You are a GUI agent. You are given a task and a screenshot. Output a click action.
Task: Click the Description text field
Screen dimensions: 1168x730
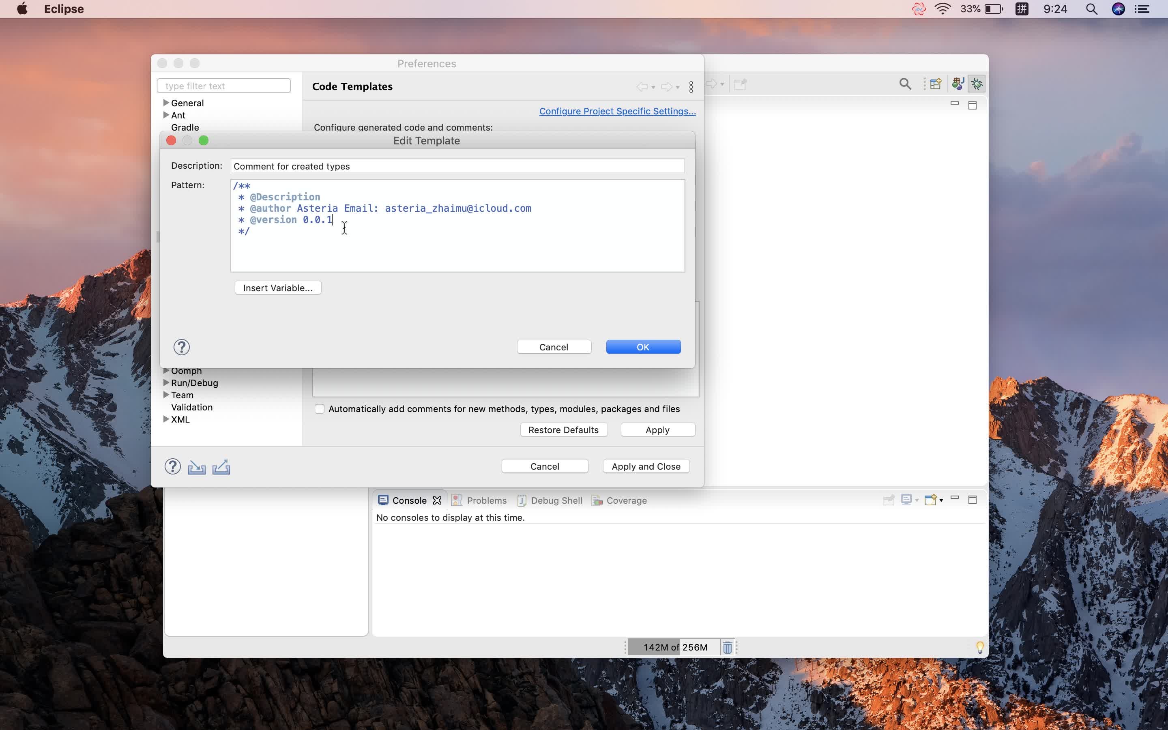pos(457,166)
